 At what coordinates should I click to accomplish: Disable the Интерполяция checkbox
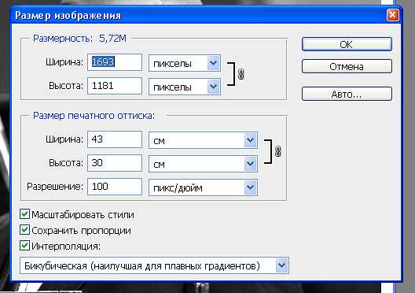coord(24,246)
